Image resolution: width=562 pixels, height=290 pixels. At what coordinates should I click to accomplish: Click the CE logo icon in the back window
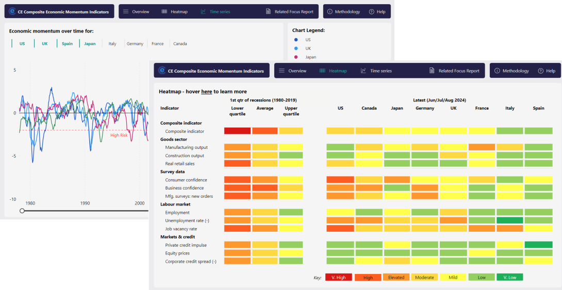12,11
